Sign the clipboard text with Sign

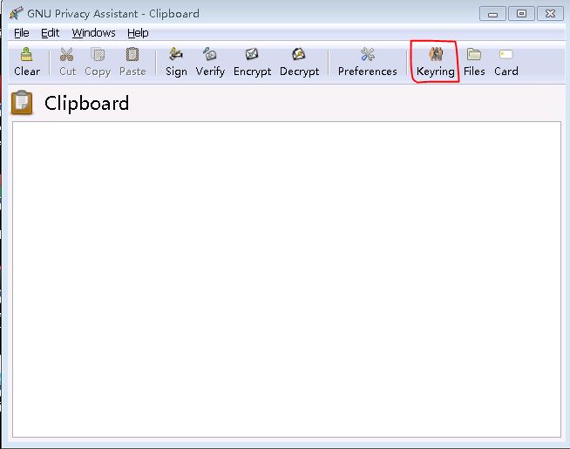pyautogui.click(x=176, y=62)
